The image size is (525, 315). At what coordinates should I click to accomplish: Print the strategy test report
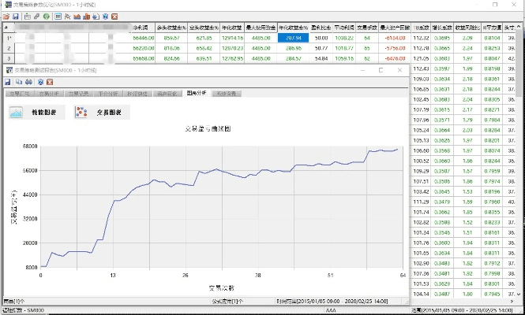pyautogui.click(x=28, y=81)
